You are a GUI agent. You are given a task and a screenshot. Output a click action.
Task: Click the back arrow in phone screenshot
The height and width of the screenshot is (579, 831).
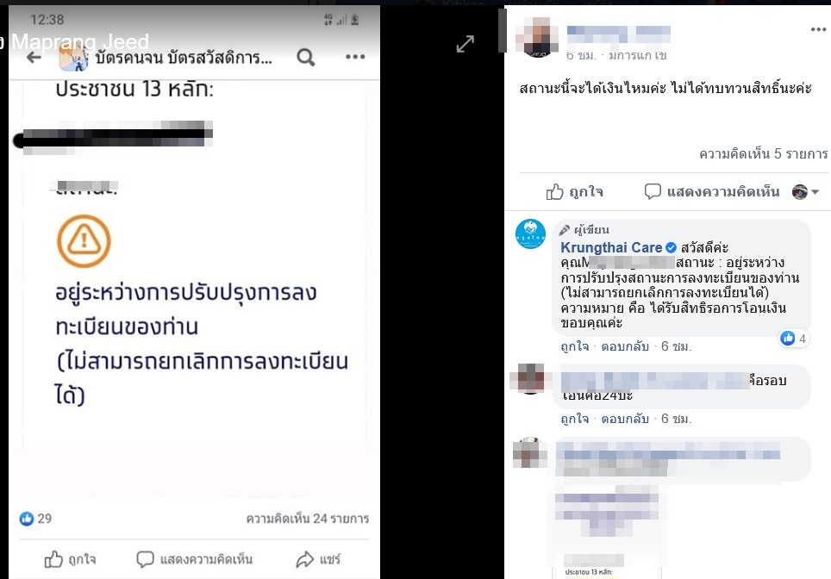(x=34, y=57)
